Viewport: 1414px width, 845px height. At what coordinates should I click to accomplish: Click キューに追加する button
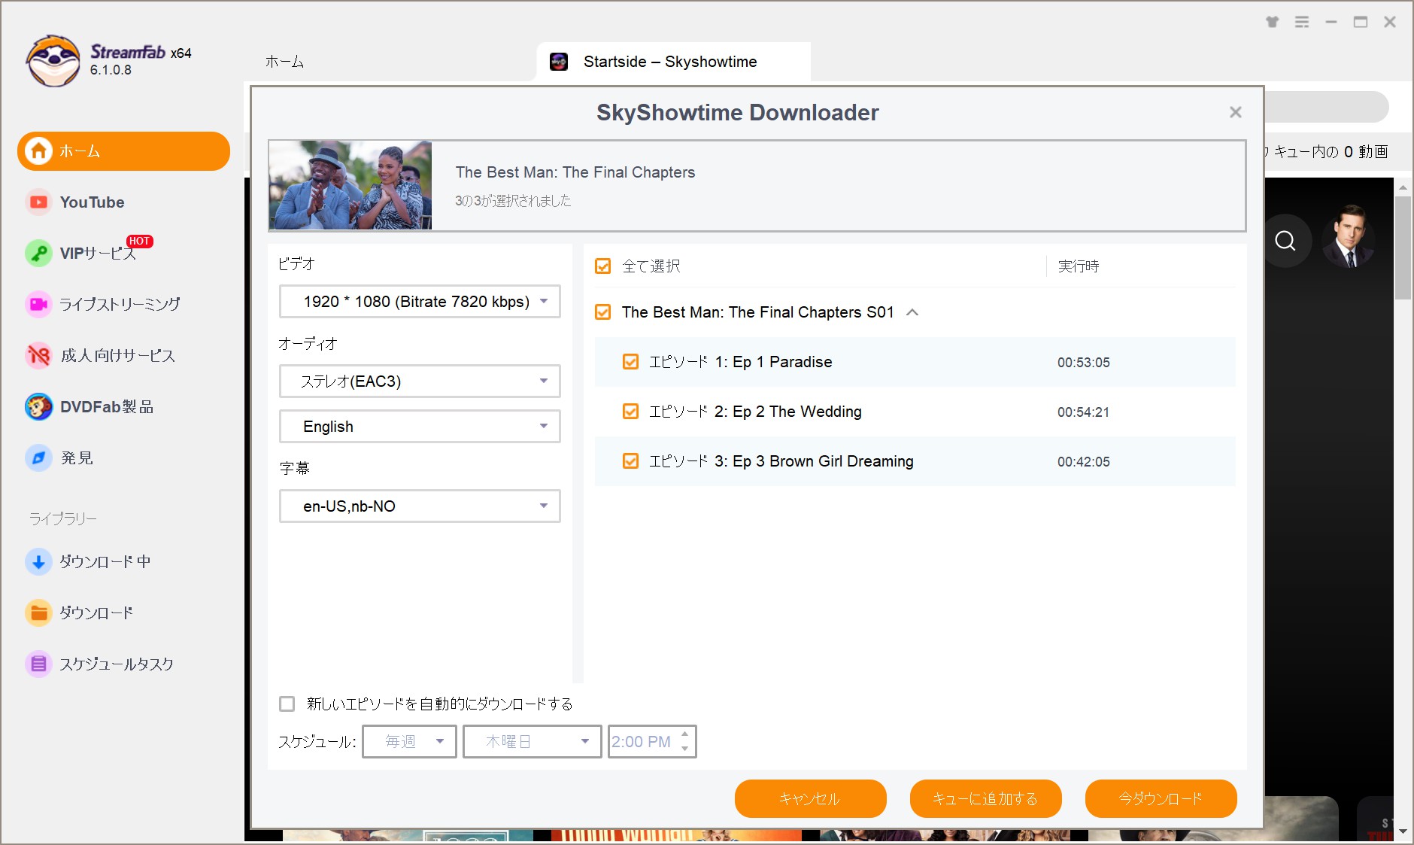[986, 798]
